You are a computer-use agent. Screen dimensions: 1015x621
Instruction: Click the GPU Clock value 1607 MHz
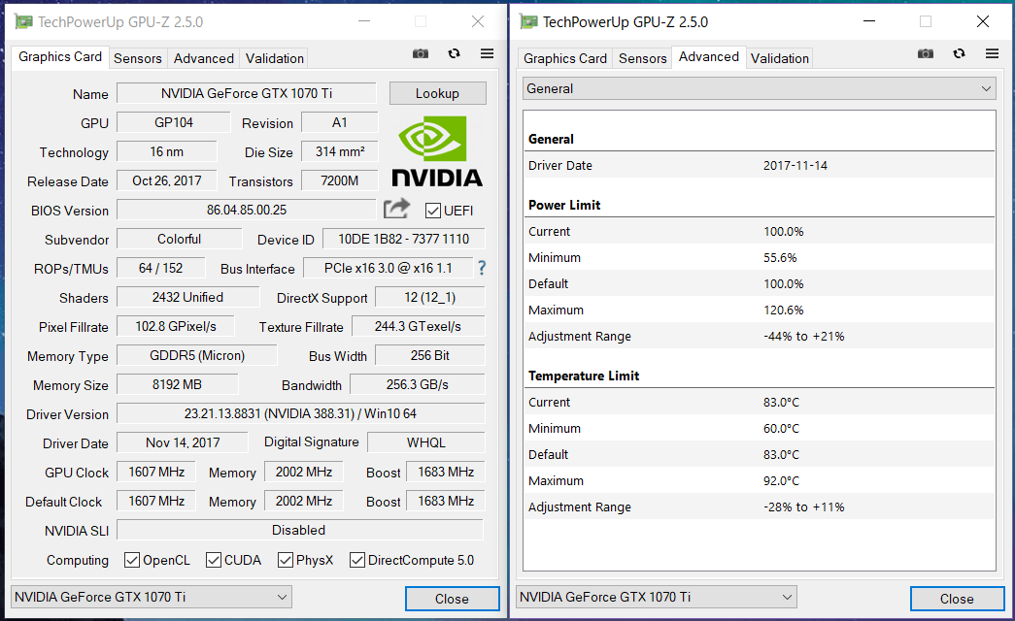(156, 472)
